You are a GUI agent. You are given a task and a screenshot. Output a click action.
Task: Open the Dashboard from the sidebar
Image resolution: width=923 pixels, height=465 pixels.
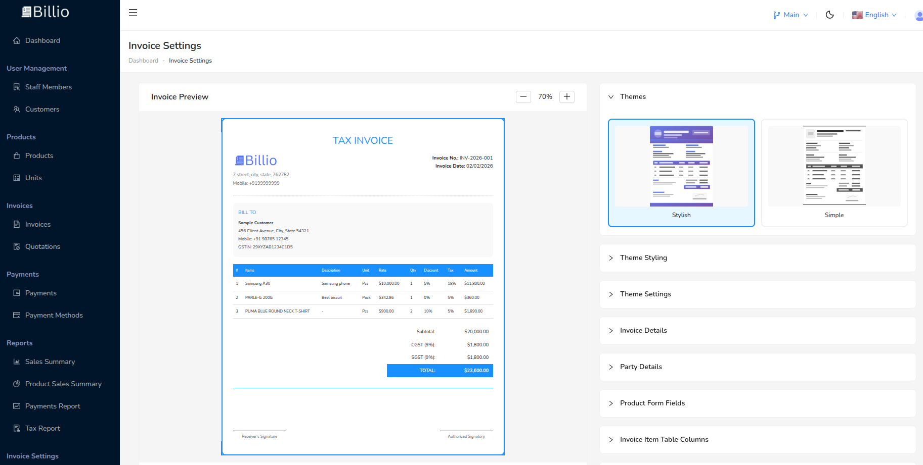(17, 40)
